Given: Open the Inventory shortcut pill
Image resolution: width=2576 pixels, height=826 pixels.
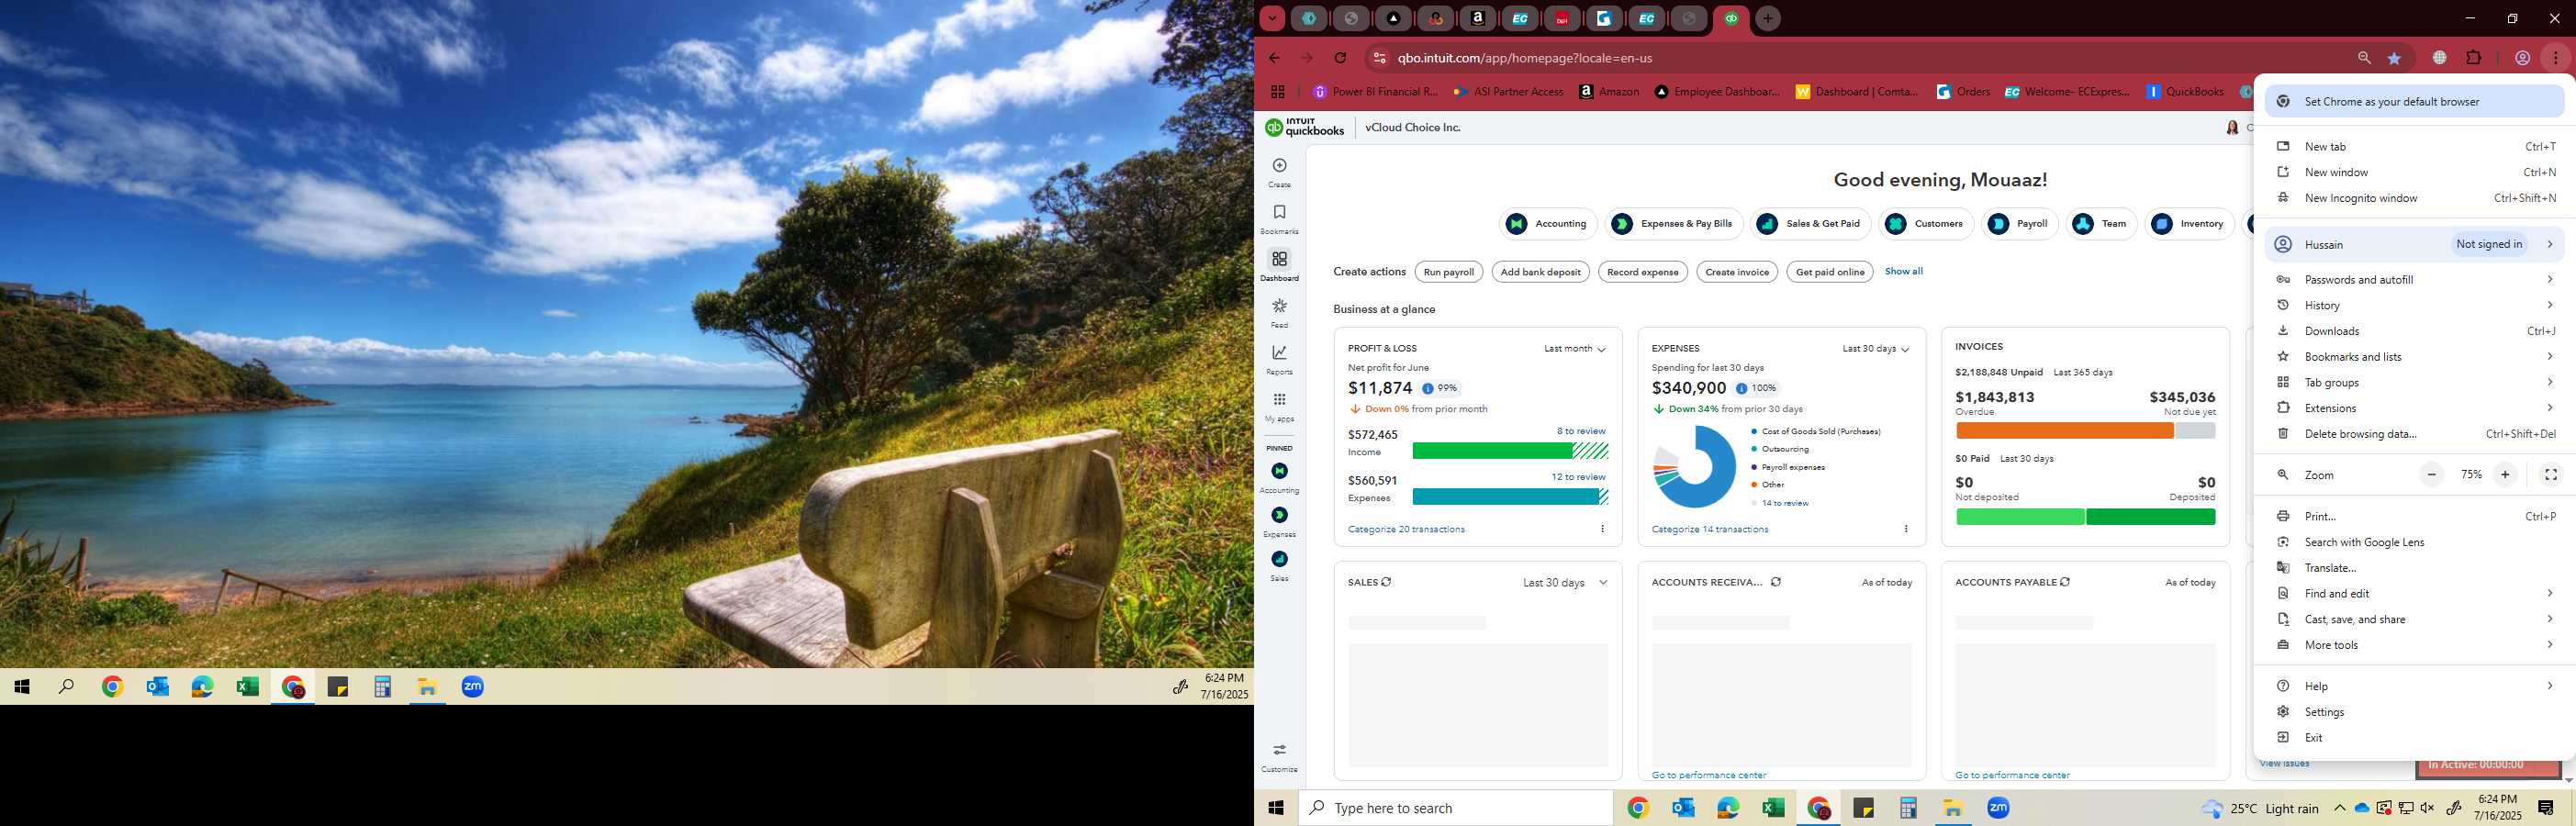Looking at the screenshot, I should 2190,224.
